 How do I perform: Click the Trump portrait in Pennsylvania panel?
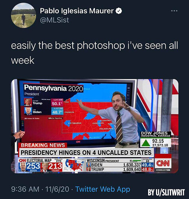(28, 102)
